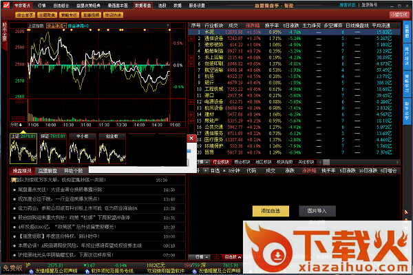Click the question mark help icon above chart
The image size is (413, 275).
pos(167,26)
